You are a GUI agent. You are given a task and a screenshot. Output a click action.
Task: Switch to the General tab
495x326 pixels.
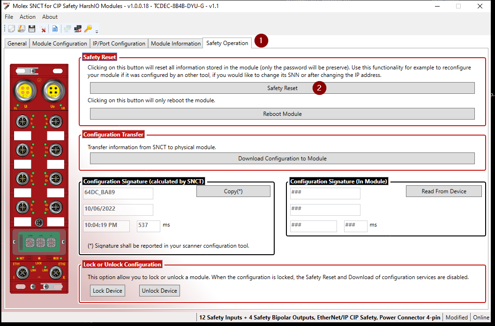[x=17, y=44]
